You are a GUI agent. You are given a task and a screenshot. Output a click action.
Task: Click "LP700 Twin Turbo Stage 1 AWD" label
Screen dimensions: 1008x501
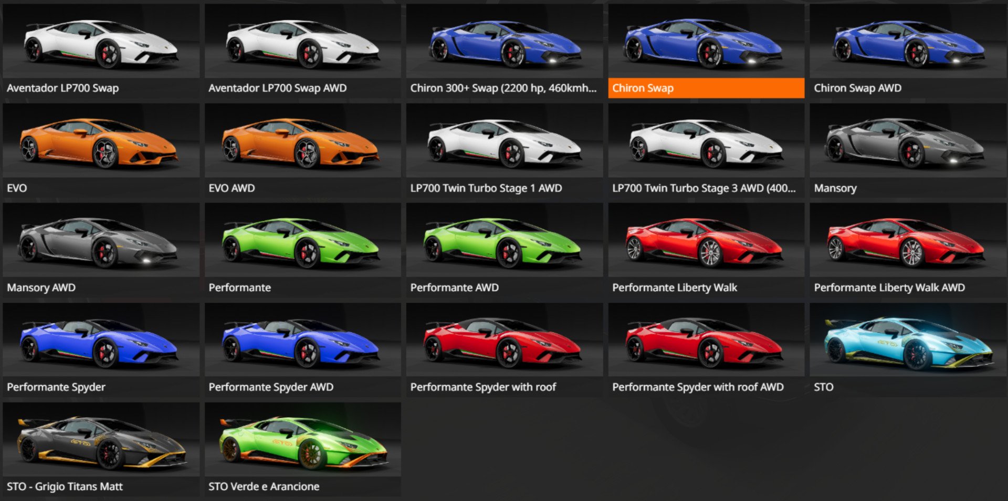click(x=486, y=188)
